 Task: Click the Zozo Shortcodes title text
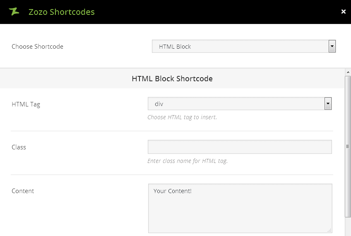tap(61, 12)
